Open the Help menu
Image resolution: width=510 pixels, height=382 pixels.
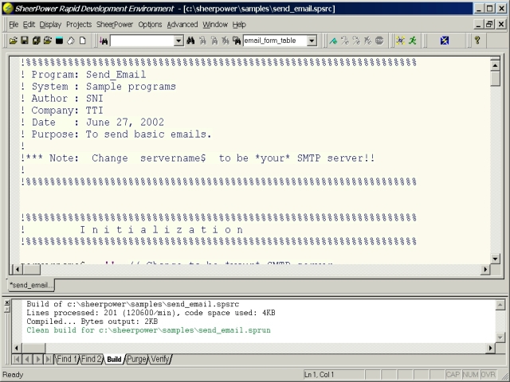(239, 25)
